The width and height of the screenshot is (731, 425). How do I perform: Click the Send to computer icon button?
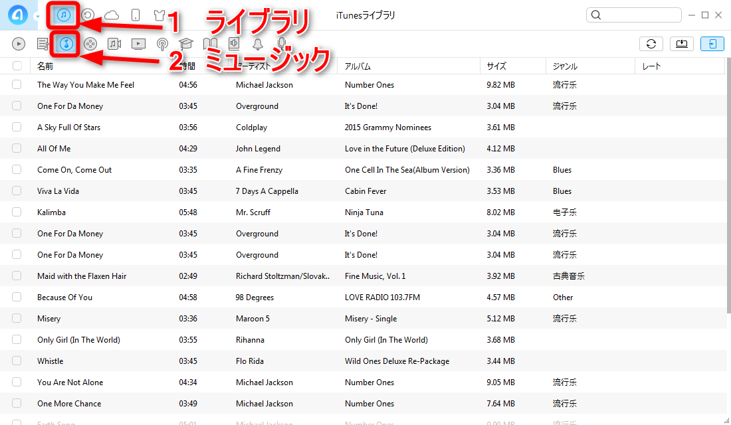(682, 44)
